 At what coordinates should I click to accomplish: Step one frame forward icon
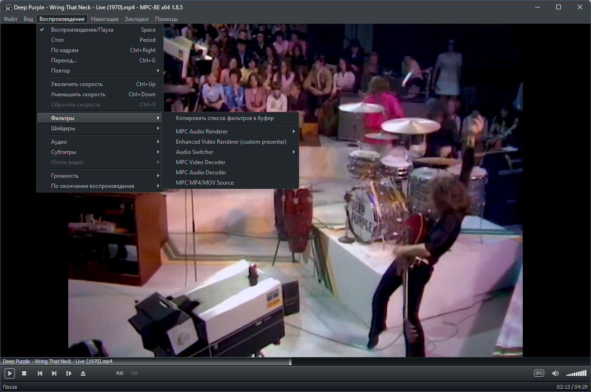[69, 373]
